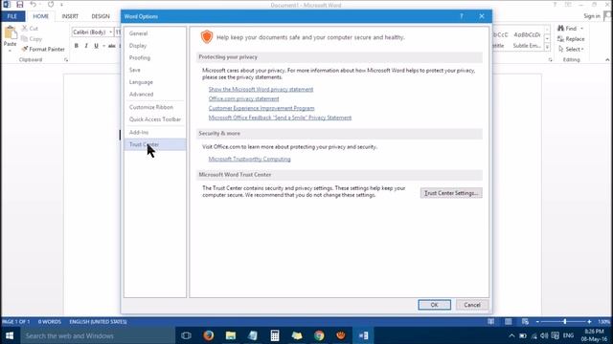This screenshot has height=344, width=613.
Task: Select Trust Center option category
Action: coord(155,144)
